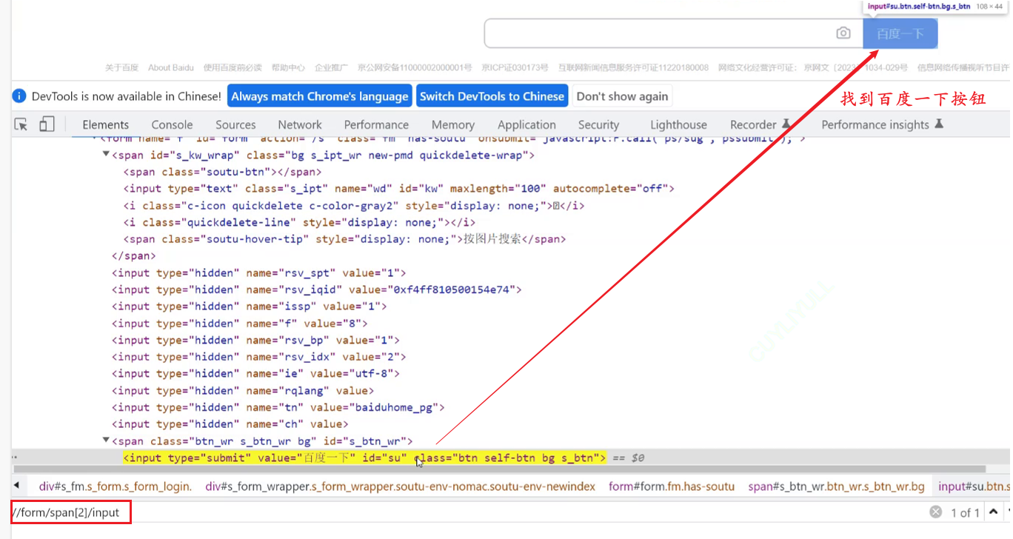Go to previous search result arrow
Screen dimensions: 1013x539
994,512
